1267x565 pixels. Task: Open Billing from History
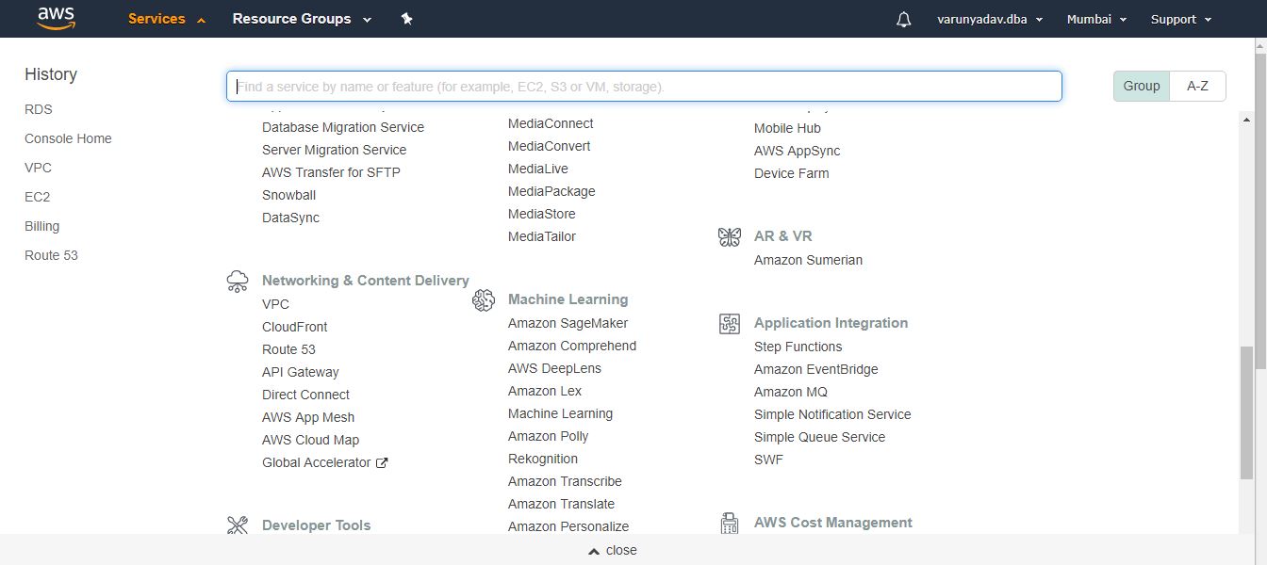click(41, 226)
